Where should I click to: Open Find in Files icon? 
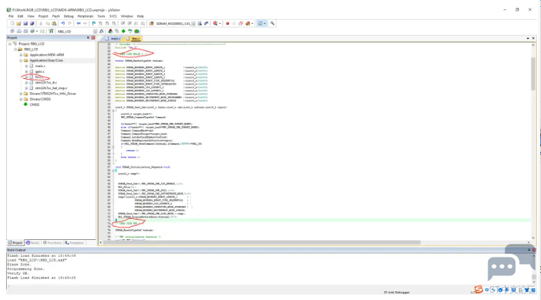coord(151,24)
